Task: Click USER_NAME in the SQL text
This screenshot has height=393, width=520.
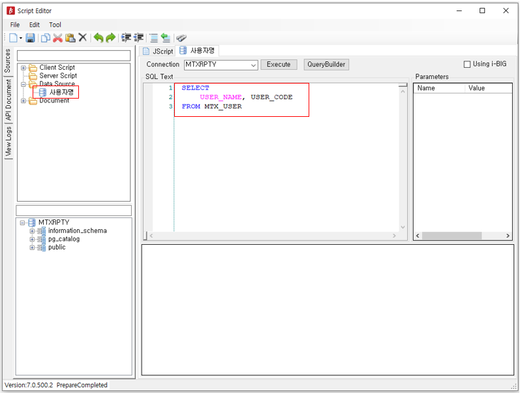Action: click(x=221, y=97)
